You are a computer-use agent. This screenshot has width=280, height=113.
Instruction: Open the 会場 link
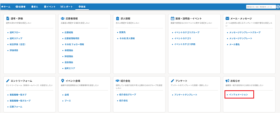(x=67, y=95)
